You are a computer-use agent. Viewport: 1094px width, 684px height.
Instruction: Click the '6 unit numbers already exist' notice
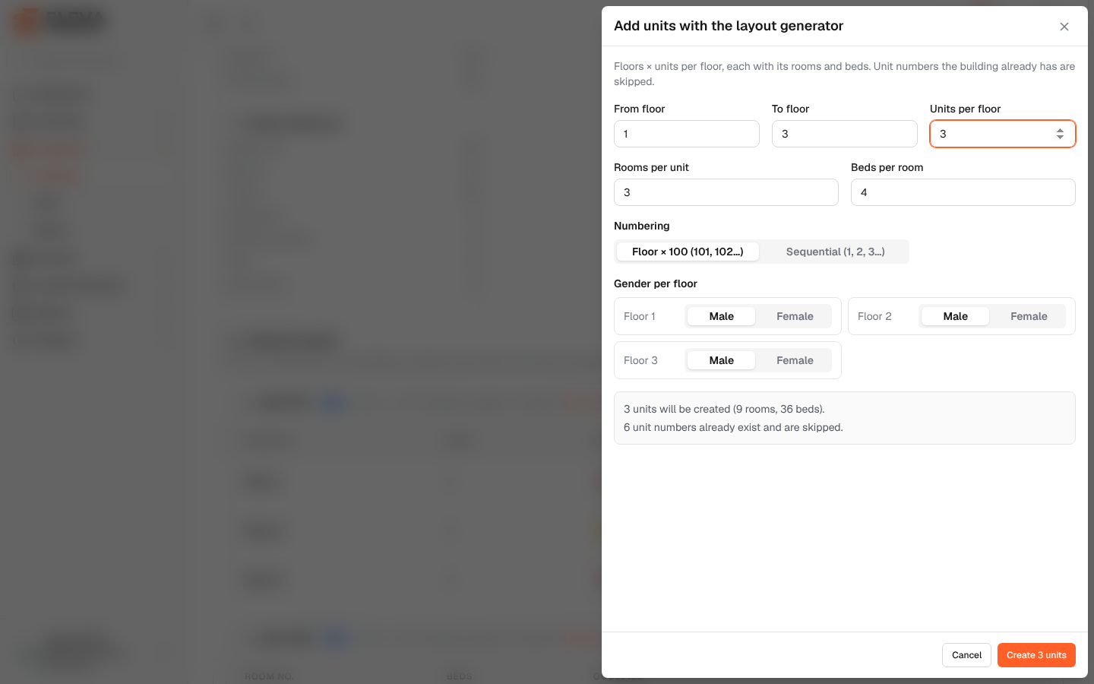[733, 427]
